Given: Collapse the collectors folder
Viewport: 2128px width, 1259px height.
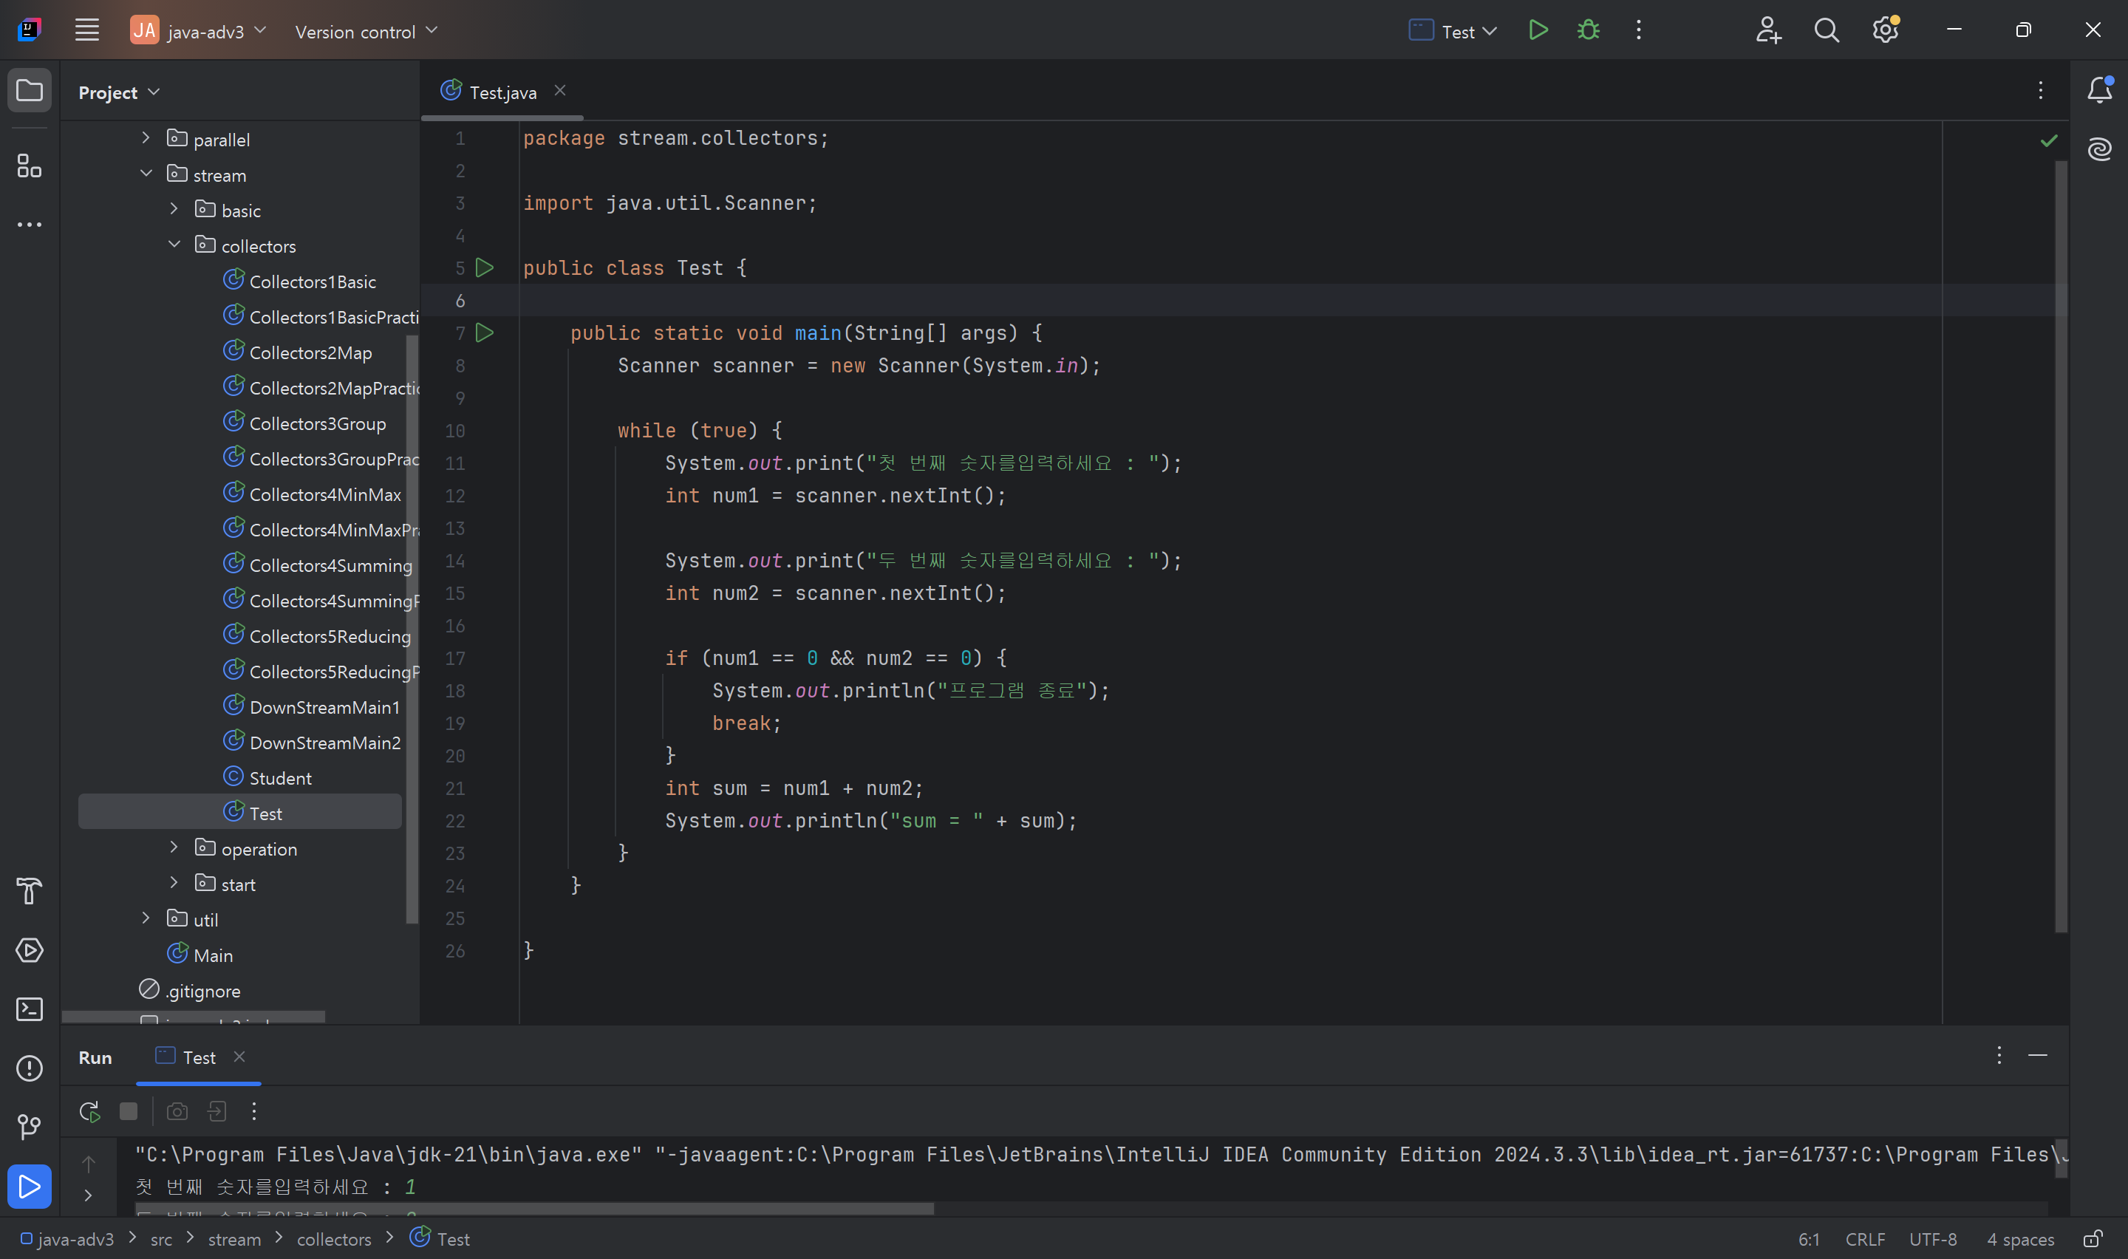Looking at the screenshot, I should click(174, 245).
